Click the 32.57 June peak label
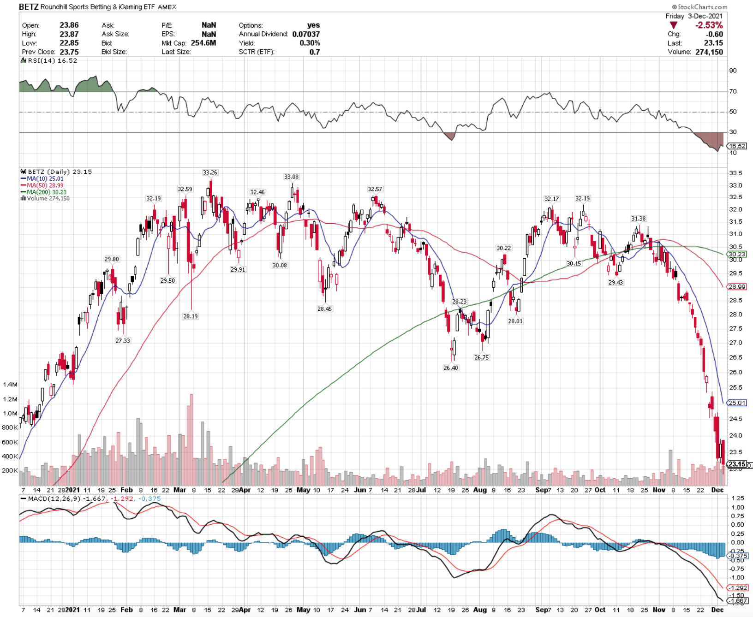 [375, 189]
